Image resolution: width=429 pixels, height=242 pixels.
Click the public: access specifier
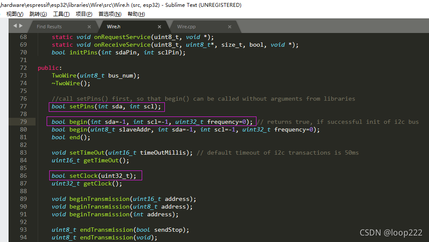(x=50, y=68)
